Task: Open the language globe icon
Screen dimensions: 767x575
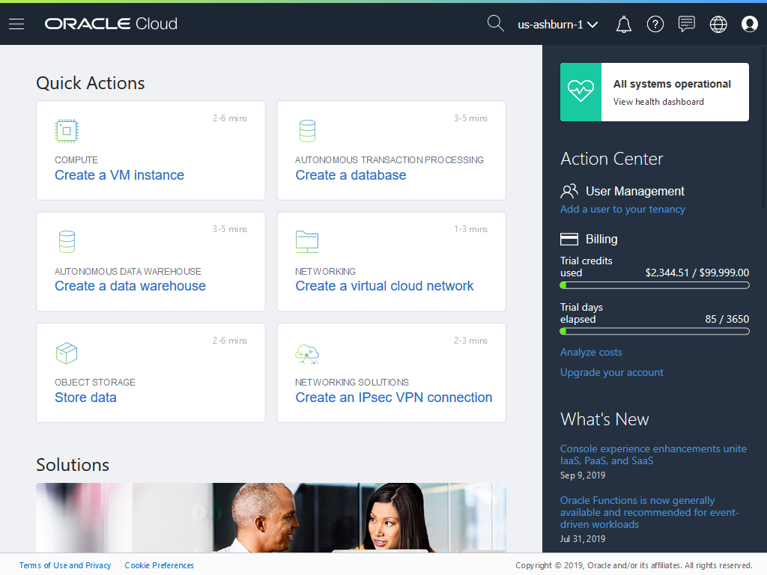Action: (x=718, y=25)
